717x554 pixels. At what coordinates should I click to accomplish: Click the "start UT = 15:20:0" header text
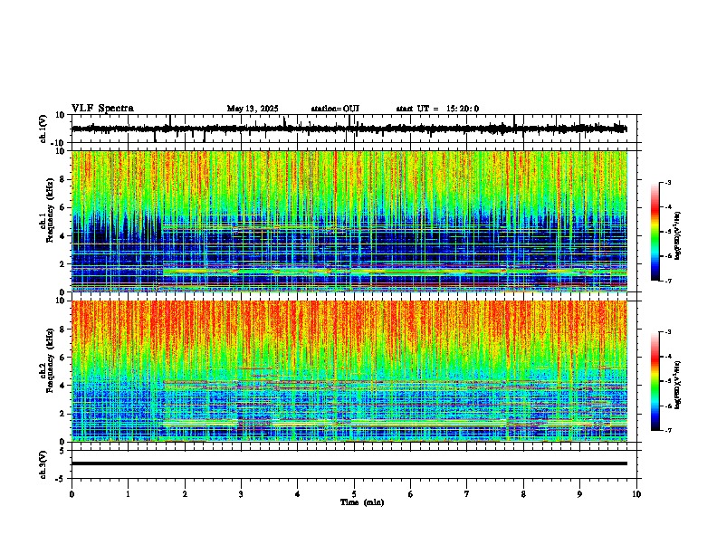pyautogui.click(x=437, y=109)
